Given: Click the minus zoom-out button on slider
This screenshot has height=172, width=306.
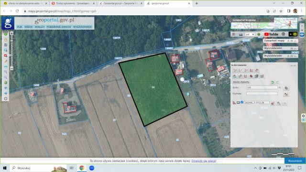Looking at the screenshot, I should click(11, 68).
